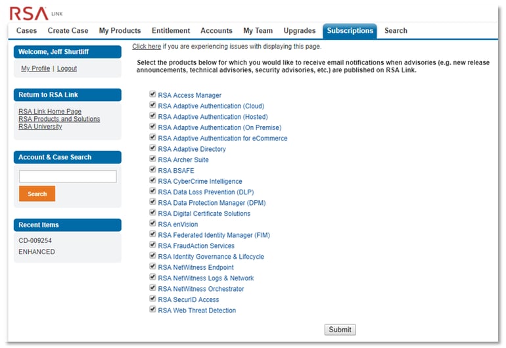This screenshot has height=348, width=506.
Task: Toggle RSA Adaptive Authentication (Hosted) checkbox
Action: pos(152,116)
